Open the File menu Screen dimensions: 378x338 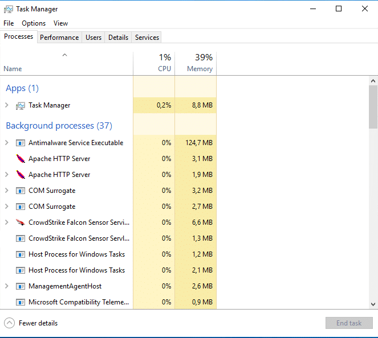[x=9, y=23]
